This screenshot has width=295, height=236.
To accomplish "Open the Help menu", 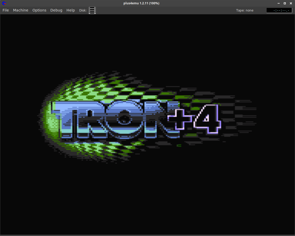I will coord(71,10).
